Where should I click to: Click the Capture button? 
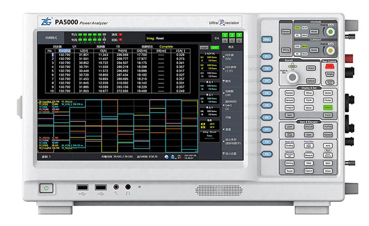pyautogui.click(x=308, y=171)
